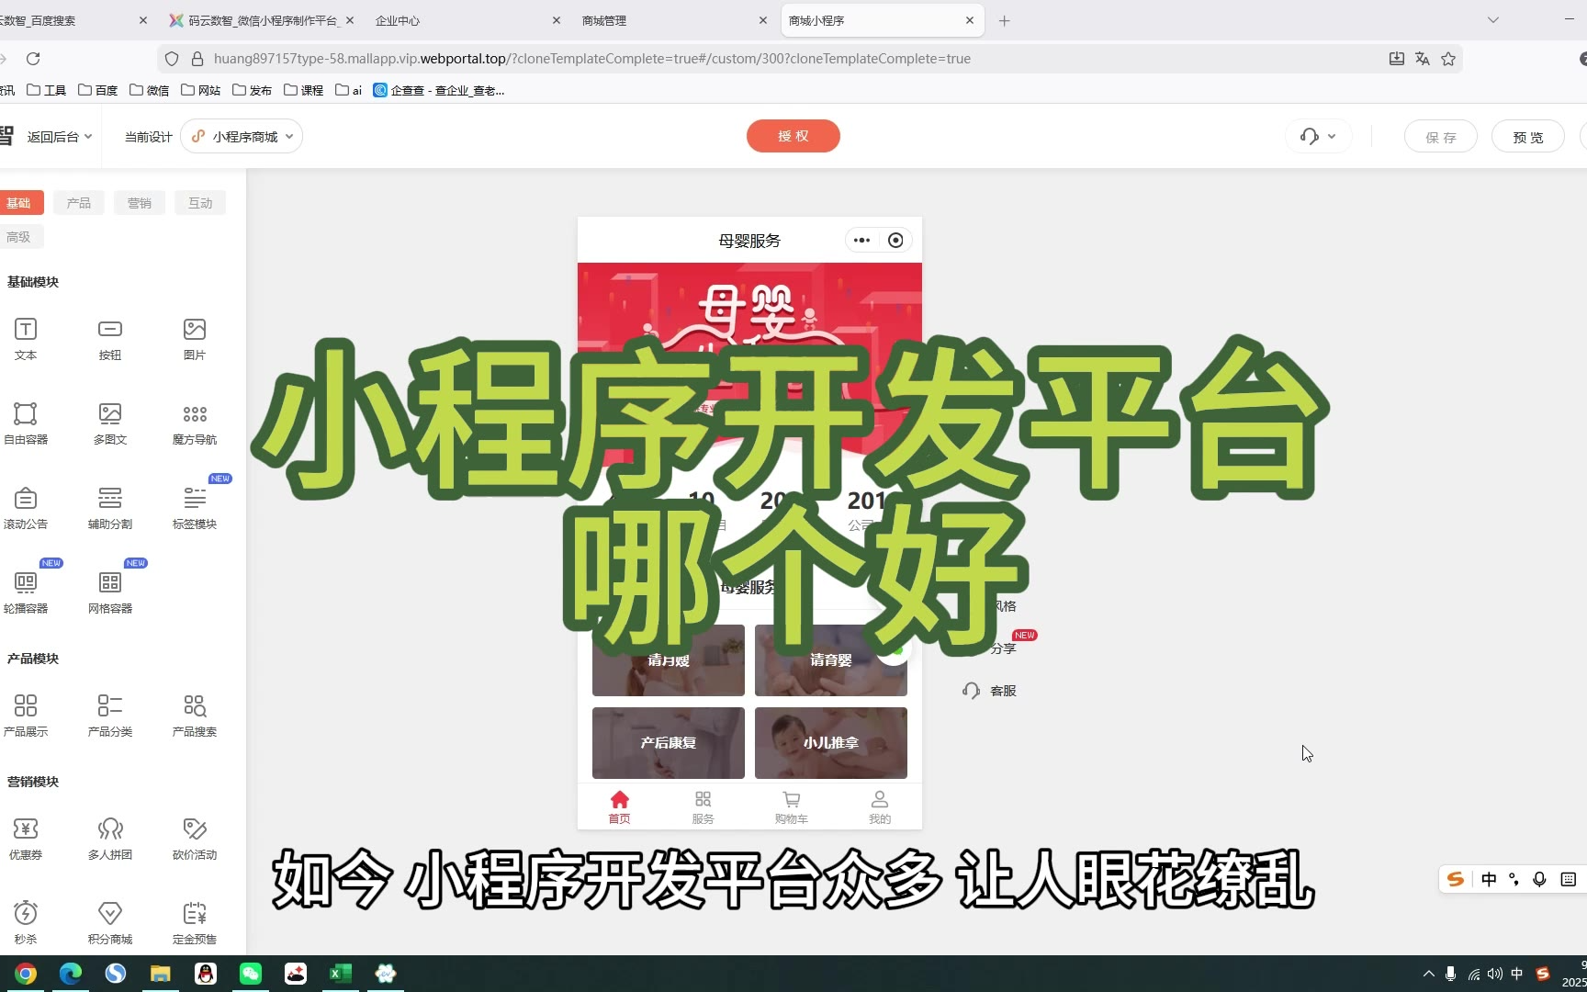The width and height of the screenshot is (1587, 992).
Task: Reload the browser page
Action: click(33, 59)
